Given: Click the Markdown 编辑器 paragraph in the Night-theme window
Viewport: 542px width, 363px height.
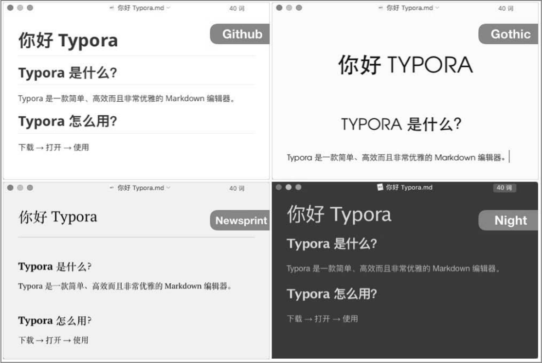Looking at the screenshot, I should [x=394, y=269].
